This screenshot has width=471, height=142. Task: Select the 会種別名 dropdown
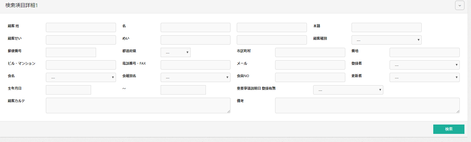coord(195,78)
